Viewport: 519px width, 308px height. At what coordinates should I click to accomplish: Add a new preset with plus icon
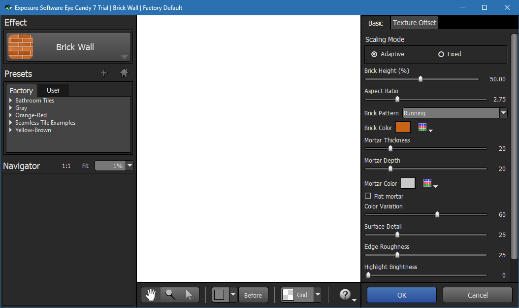pyautogui.click(x=103, y=73)
